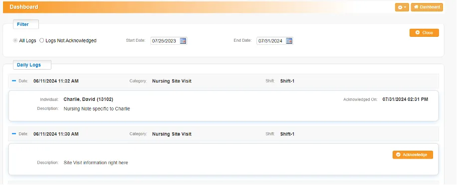Select the Logs Not Acknowledged radio button
Screen dimensions: 457x185
42,41
